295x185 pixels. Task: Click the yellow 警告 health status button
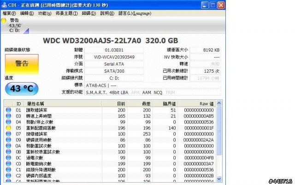click(22, 64)
